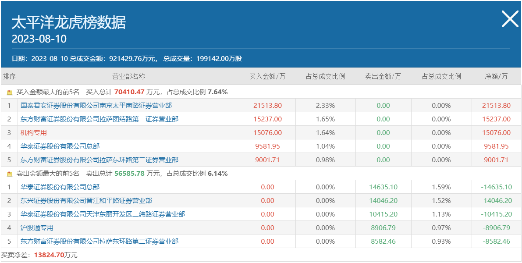Close the 龙虎榜 data popup
Screen dimensions: 522x263
(x=510, y=19)
